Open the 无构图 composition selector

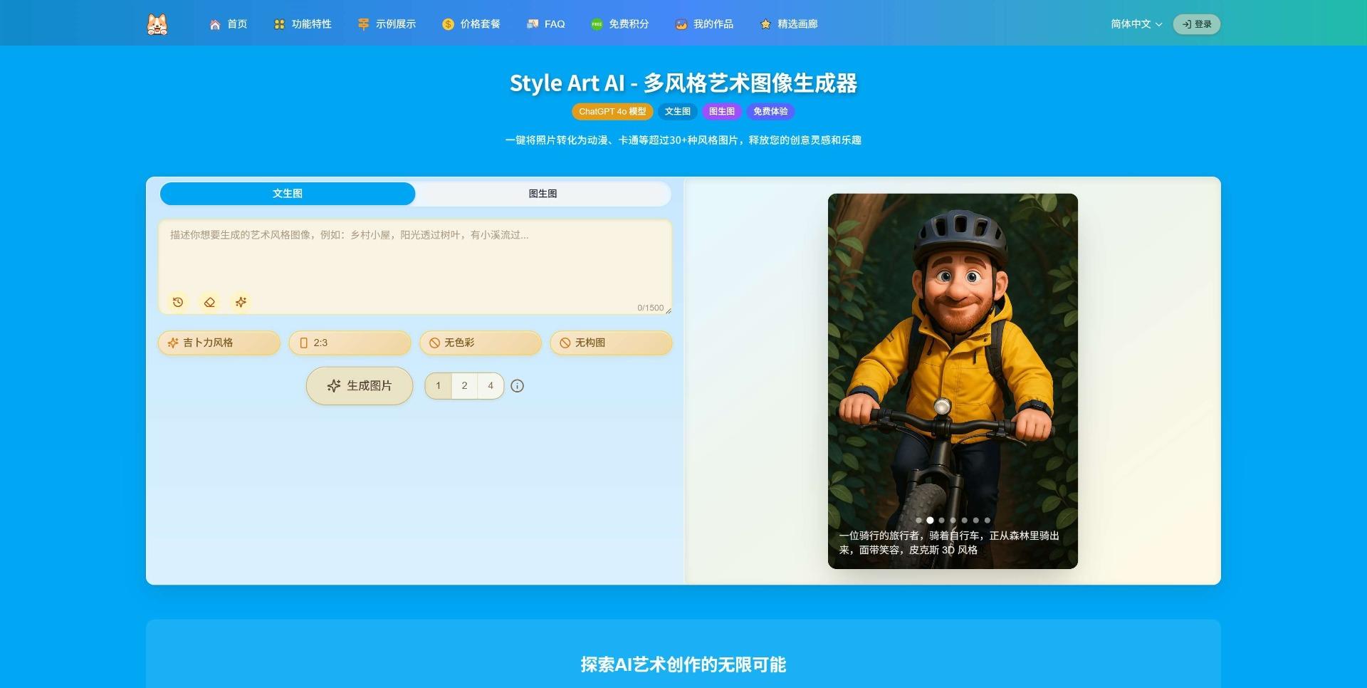tap(611, 343)
